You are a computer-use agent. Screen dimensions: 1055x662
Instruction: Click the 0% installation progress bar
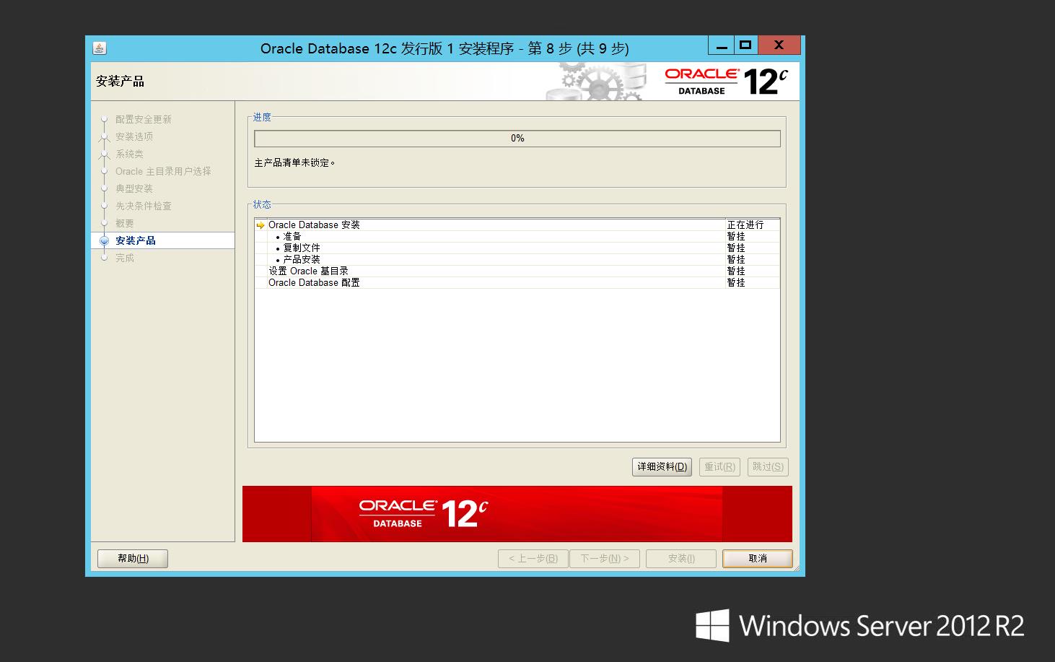[x=517, y=139]
